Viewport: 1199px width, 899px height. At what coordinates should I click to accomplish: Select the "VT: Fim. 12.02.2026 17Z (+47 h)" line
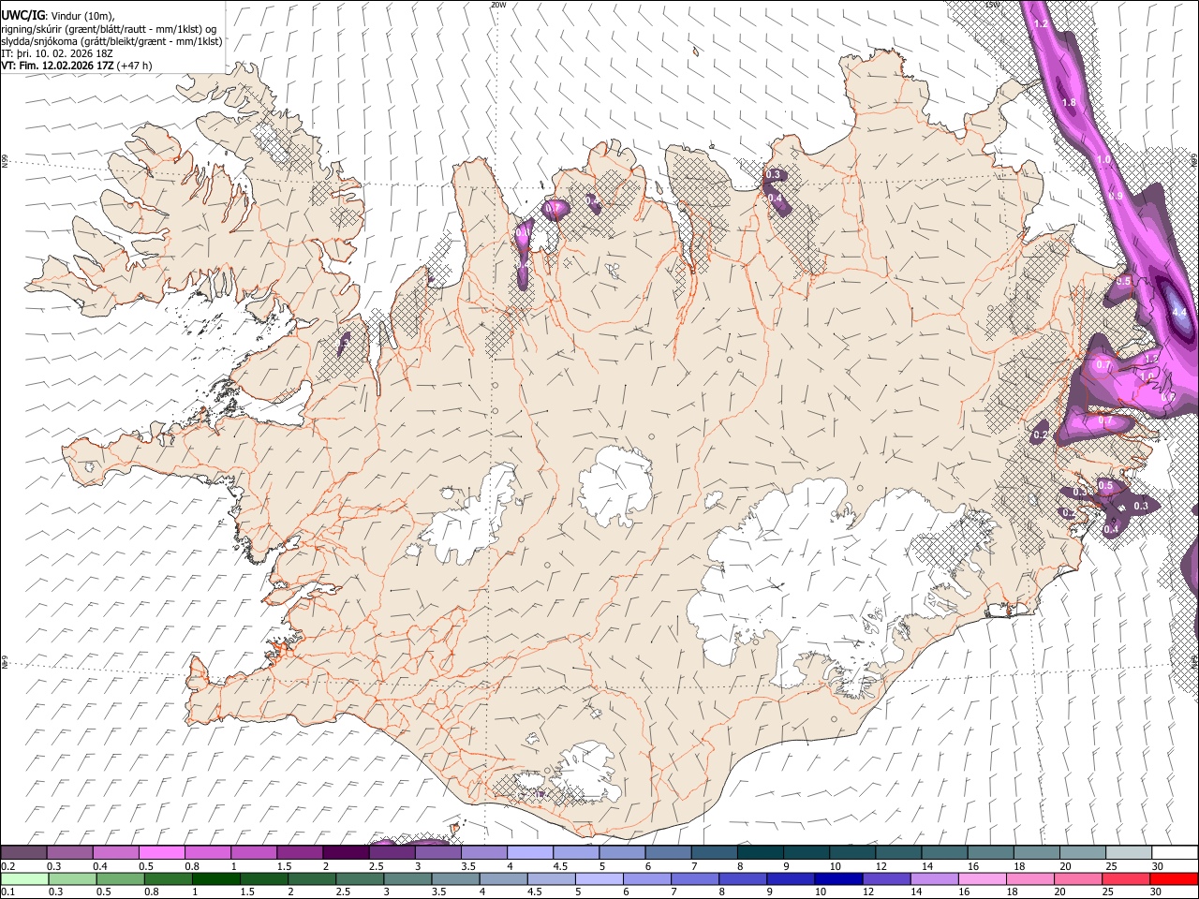point(77,66)
